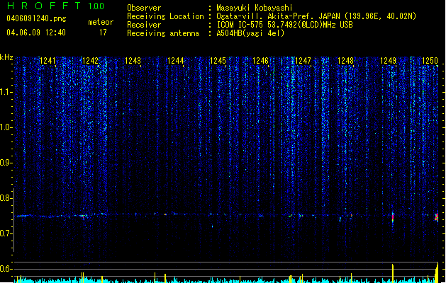This screenshot has height=283, width=446.
Task: Click the 1245 time marker
Action: 218,61
